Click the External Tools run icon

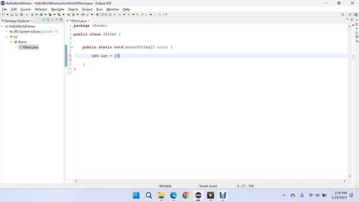59,15
